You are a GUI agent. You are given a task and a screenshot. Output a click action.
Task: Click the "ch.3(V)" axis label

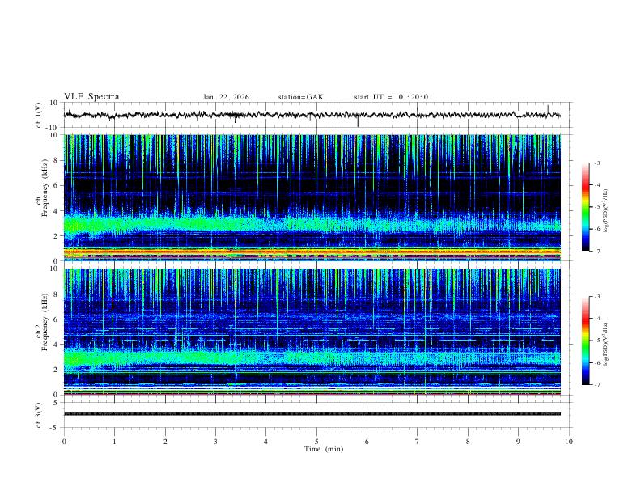[38, 415]
